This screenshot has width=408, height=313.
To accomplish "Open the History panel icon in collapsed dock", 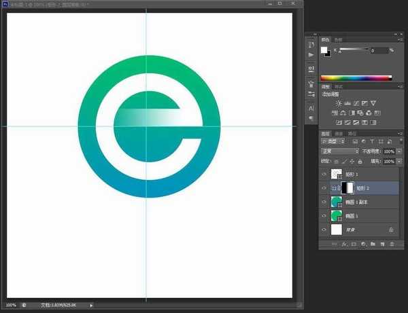I will click(x=311, y=45).
